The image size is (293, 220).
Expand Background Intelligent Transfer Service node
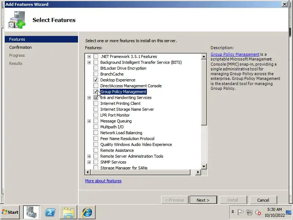pyautogui.click(x=89, y=62)
